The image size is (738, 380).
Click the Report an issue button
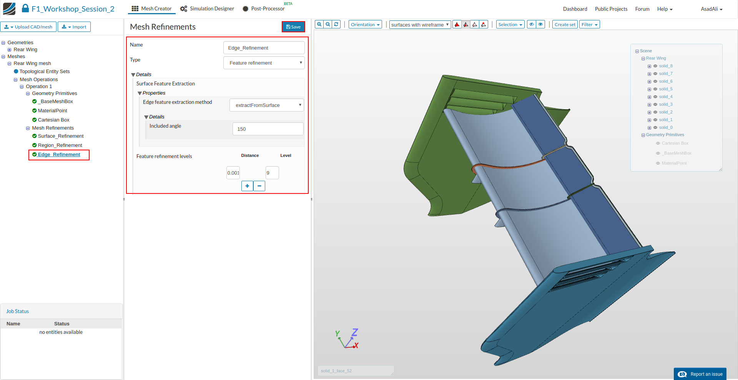coord(700,374)
